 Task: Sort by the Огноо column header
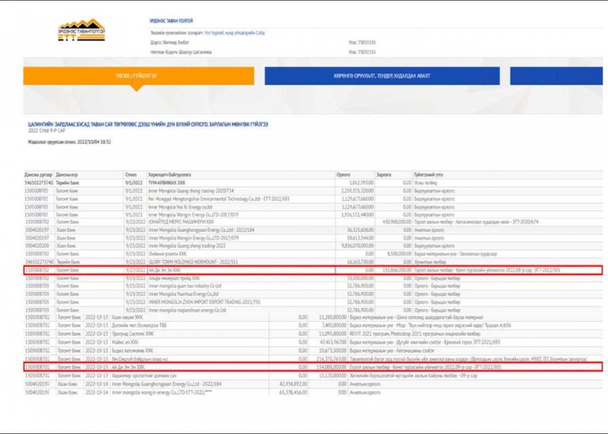point(131,175)
